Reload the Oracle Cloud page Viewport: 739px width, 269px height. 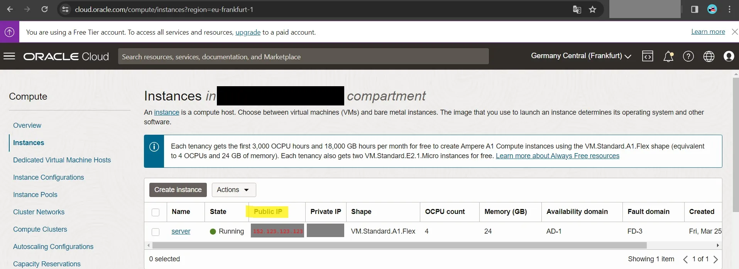(44, 9)
